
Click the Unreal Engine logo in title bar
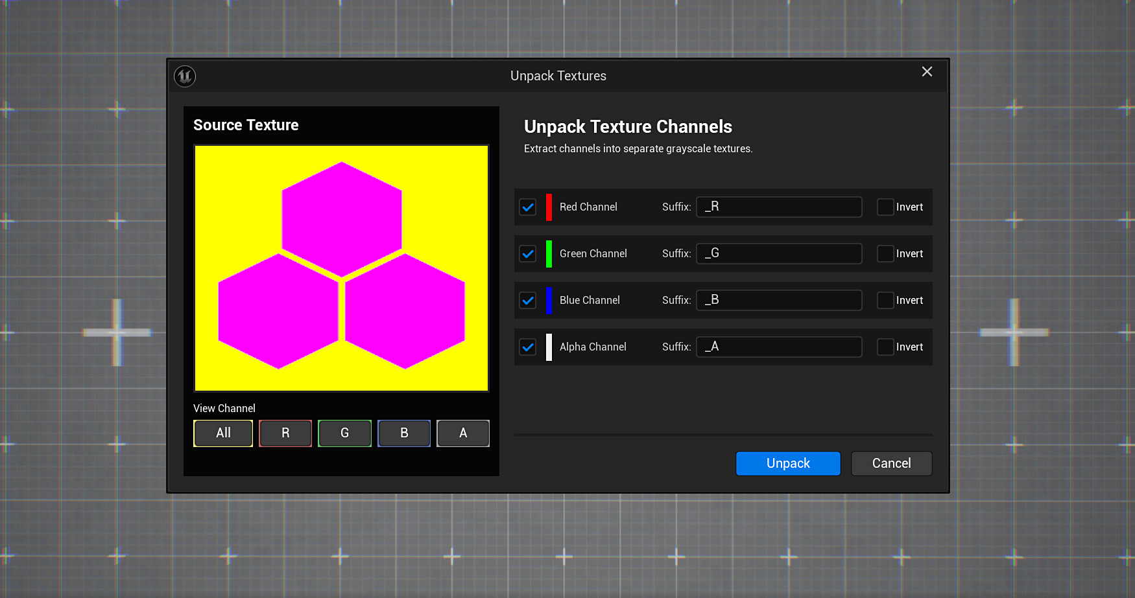click(185, 76)
